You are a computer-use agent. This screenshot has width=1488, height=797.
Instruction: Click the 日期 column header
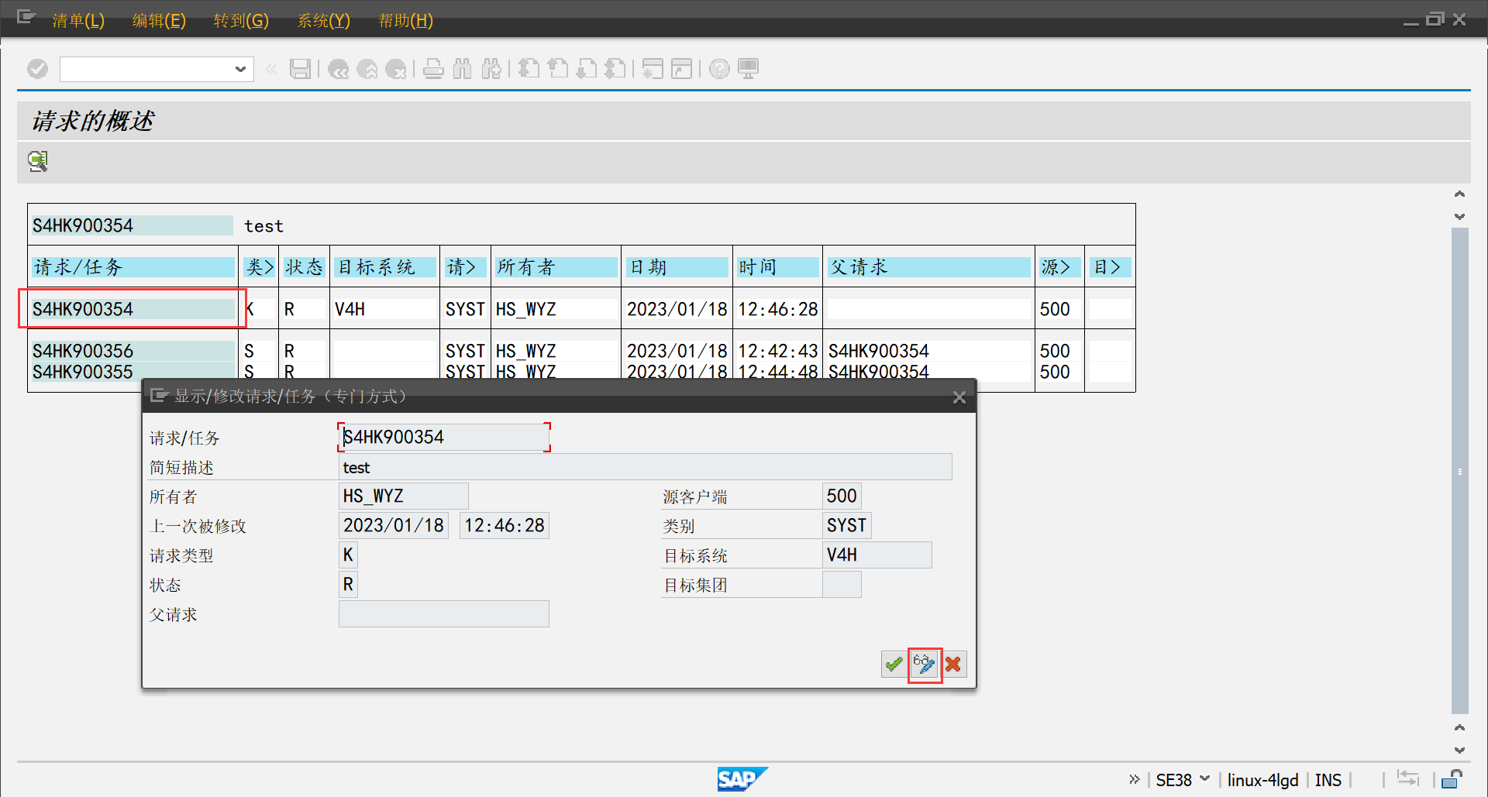[677, 267]
